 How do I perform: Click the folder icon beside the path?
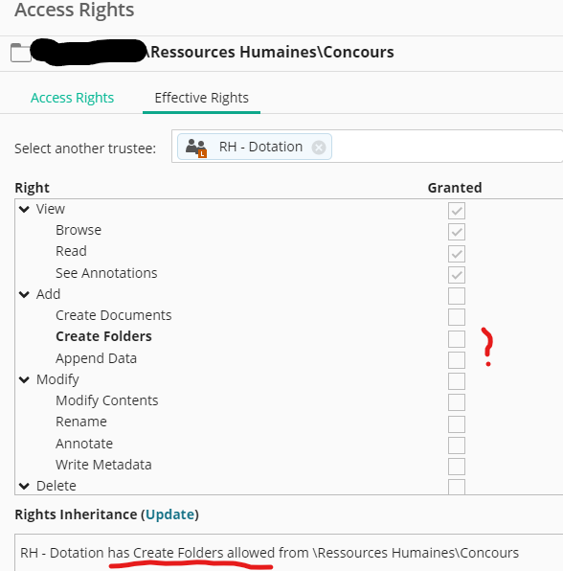tap(21, 53)
